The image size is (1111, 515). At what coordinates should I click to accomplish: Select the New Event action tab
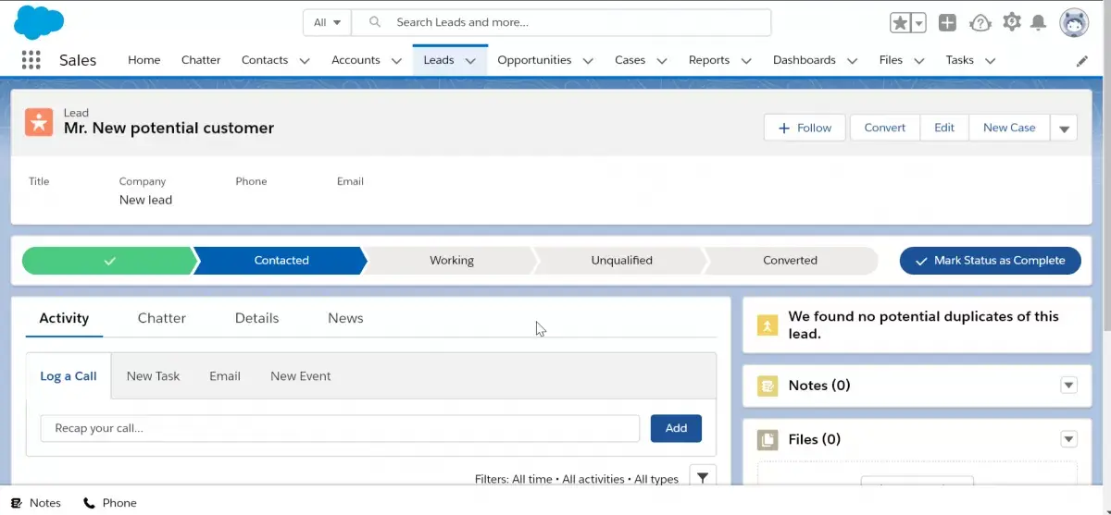(300, 376)
